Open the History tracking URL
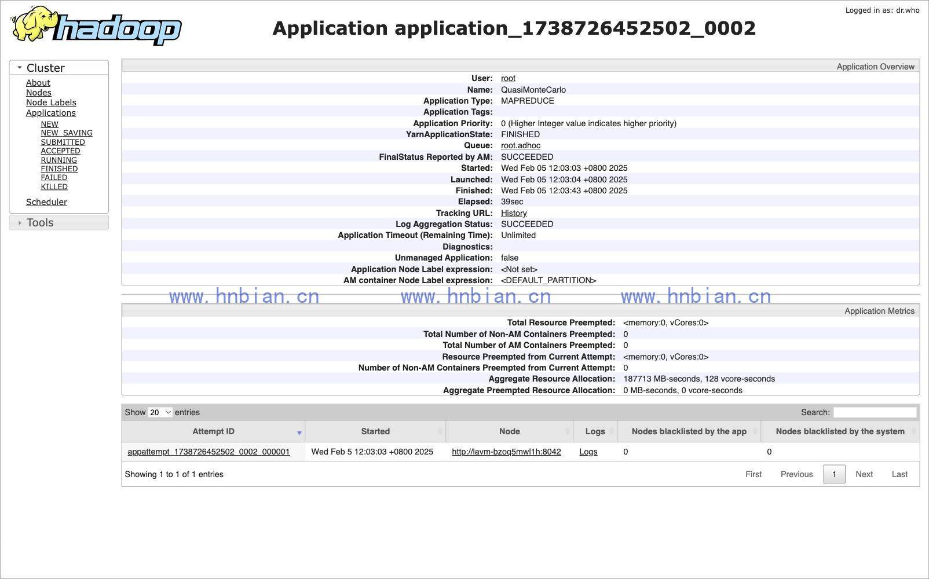The width and height of the screenshot is (929, 579). 514,213
